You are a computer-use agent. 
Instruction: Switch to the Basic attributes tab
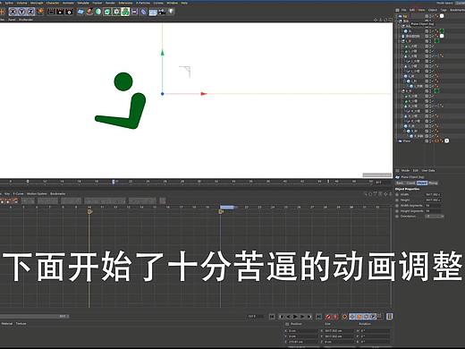pos(400,183)
